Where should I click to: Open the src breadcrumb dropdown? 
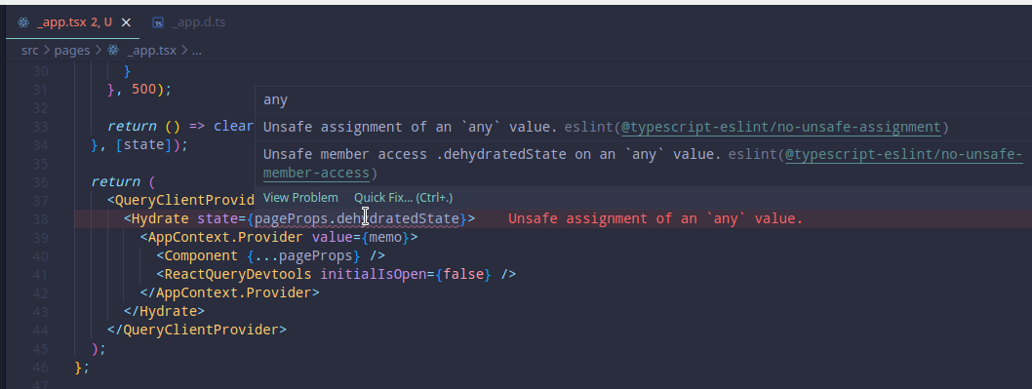pos(30,50)
